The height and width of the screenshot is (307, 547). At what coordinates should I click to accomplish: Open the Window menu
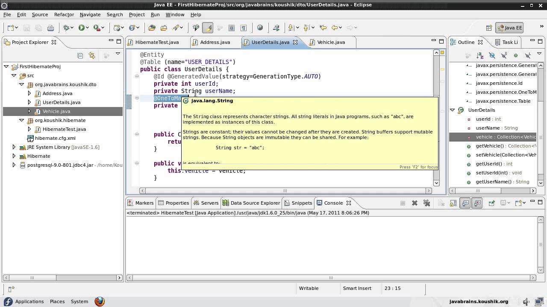pyautogui.click(x=175, y=14)
